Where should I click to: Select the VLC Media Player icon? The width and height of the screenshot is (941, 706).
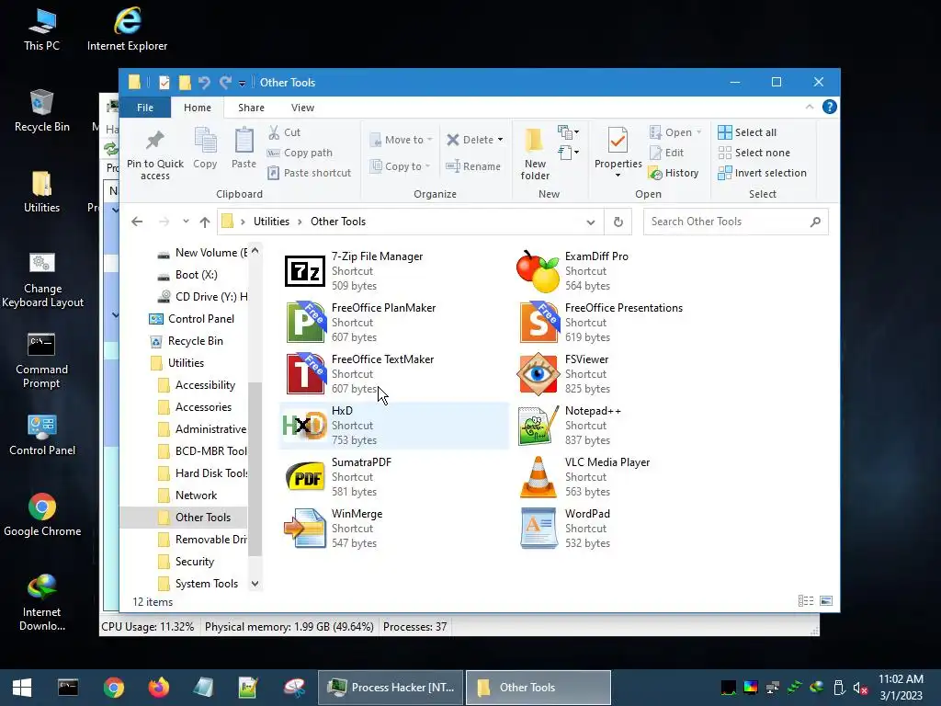tap(538, 477)
